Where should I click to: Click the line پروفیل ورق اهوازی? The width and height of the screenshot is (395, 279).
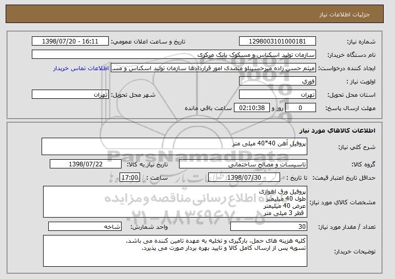click(282, 191)
